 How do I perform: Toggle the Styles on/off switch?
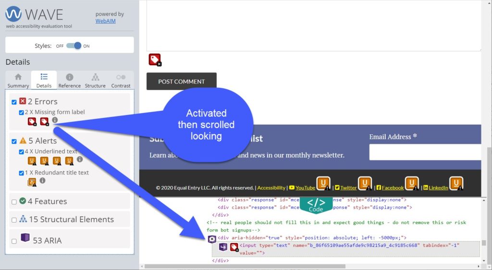pyautogui.click(x=74, y=46)
